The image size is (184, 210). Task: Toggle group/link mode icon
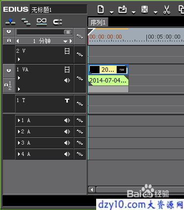(x=41, y=22)
